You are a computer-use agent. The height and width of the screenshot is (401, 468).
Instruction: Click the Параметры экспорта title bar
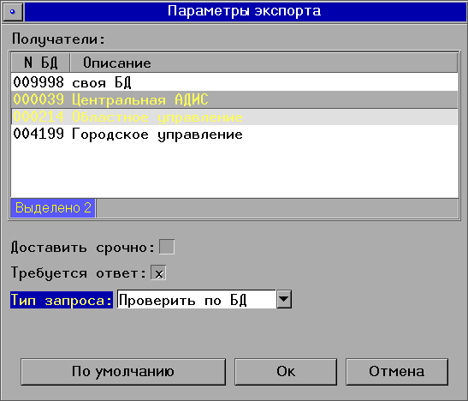245,11
